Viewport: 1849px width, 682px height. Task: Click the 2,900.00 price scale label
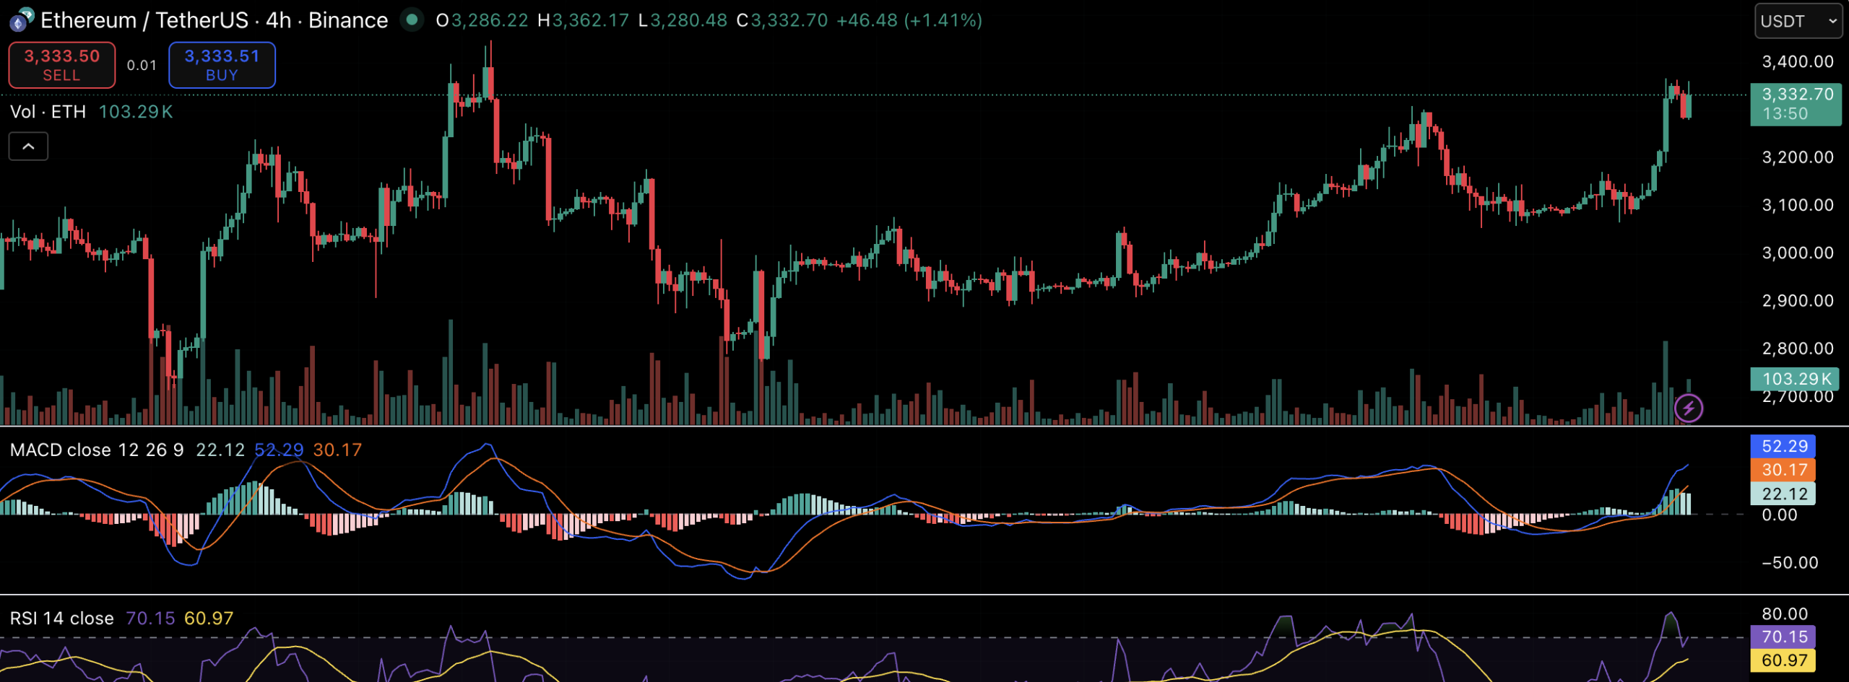coord(1798,300)
